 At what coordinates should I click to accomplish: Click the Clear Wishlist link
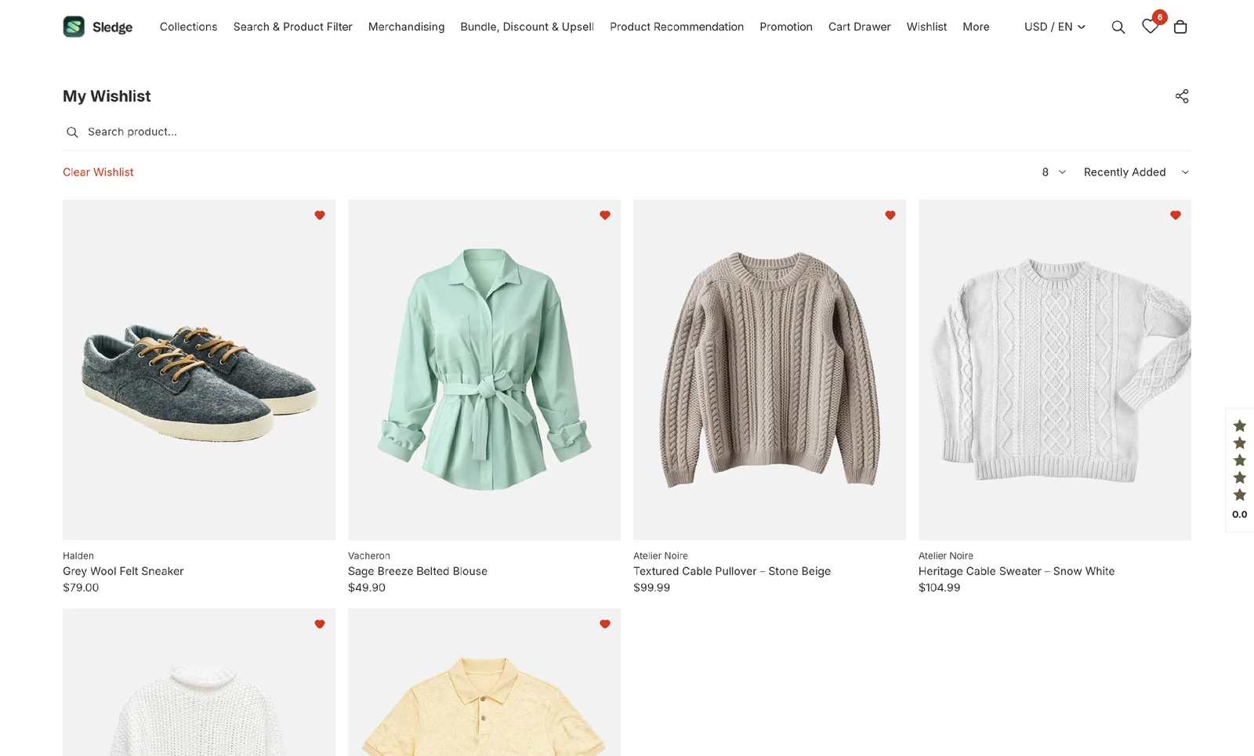(98, 172)
